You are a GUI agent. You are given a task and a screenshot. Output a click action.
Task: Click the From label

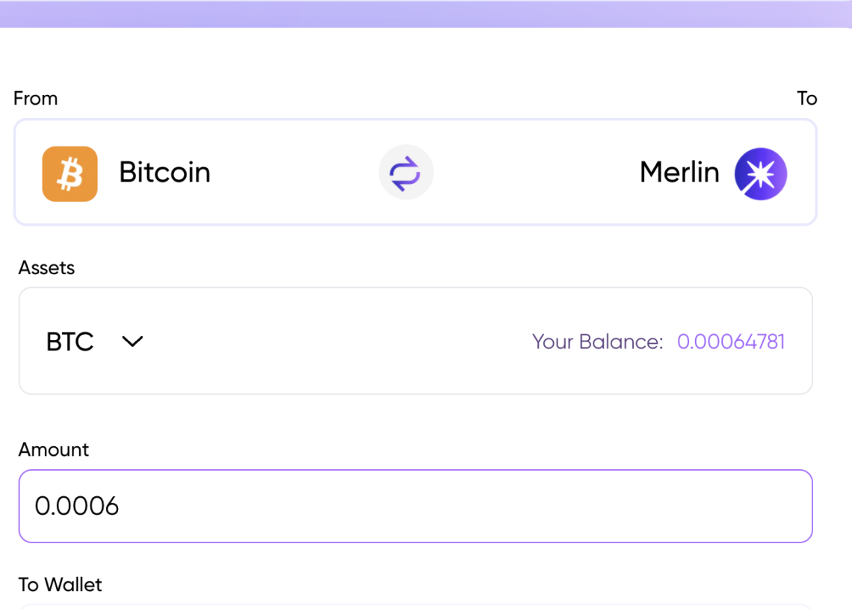tap(35, 98)
